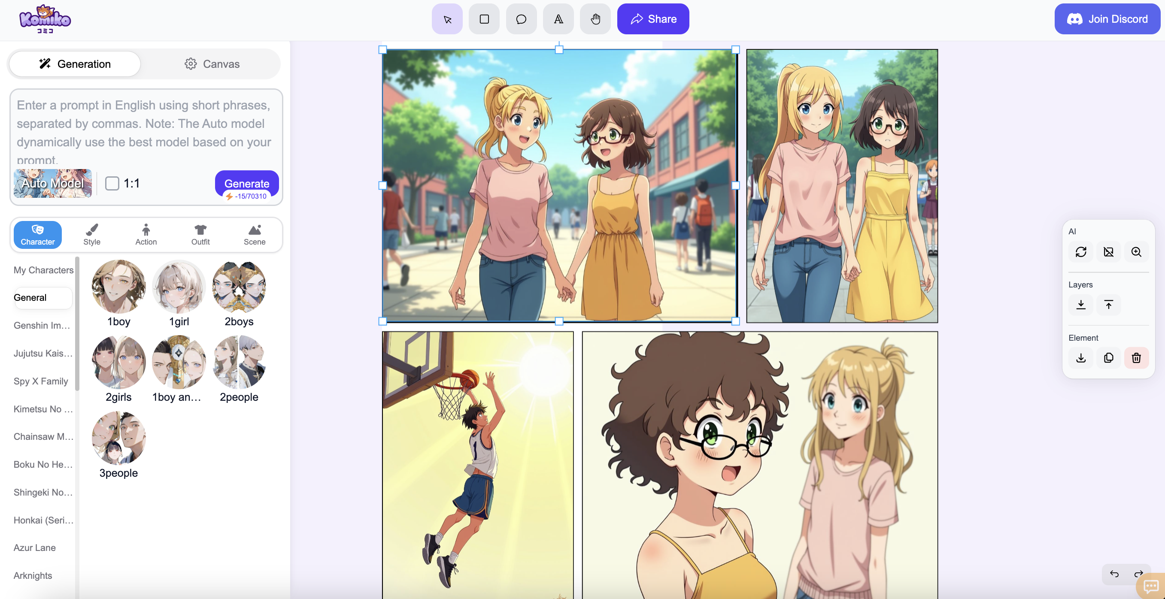Screen dimensions: 1165x599
Task: Switch to the Generation tab
Action: point(75,64)
